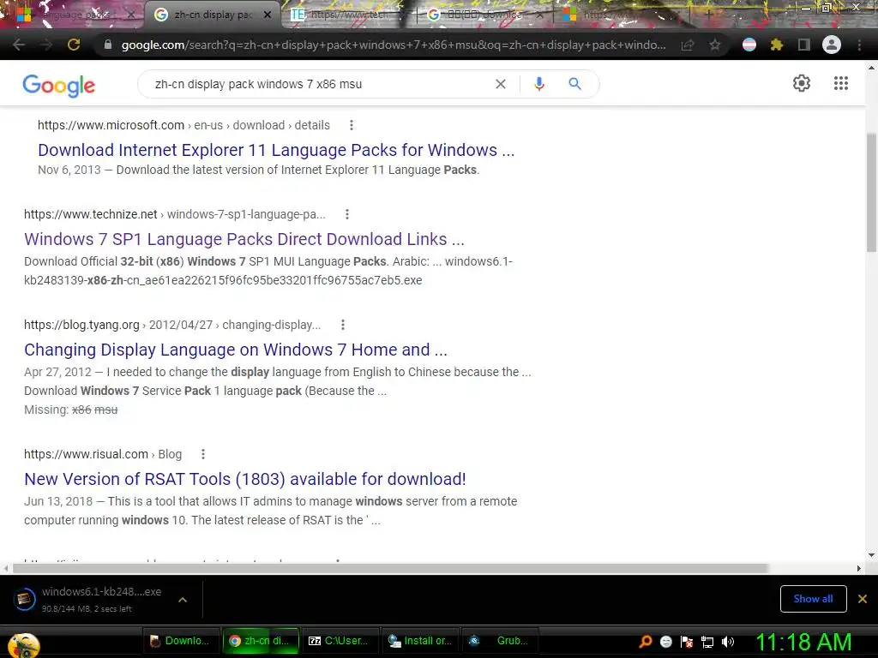878x658 pixels.
Task: Switch to the Install or... taskbar window
Action: [x=420, y=641]
